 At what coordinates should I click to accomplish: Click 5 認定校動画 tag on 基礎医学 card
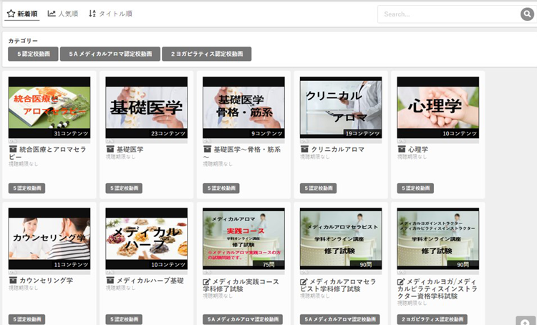(x=124, y=188)
